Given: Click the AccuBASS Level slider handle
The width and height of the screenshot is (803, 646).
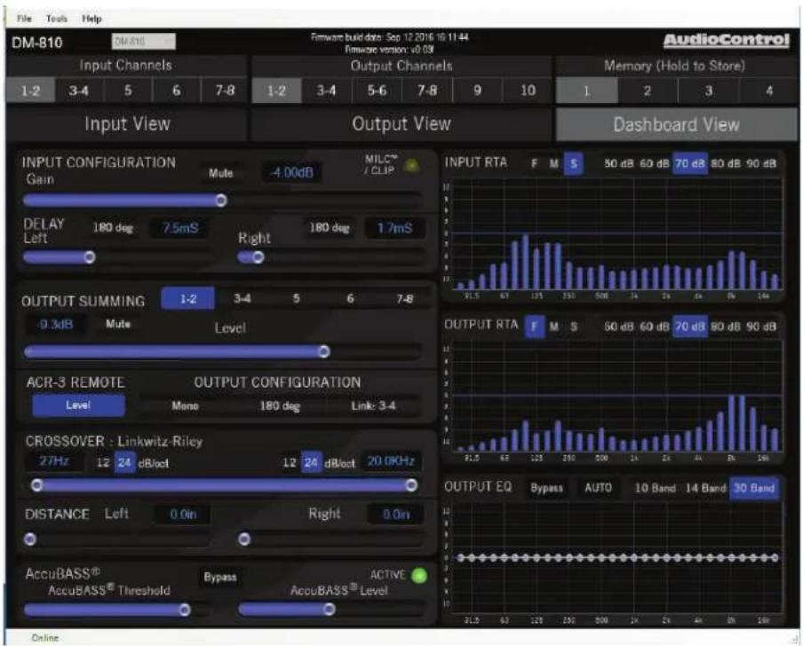Looking at the screenshot, I should (x=330, y=609).
